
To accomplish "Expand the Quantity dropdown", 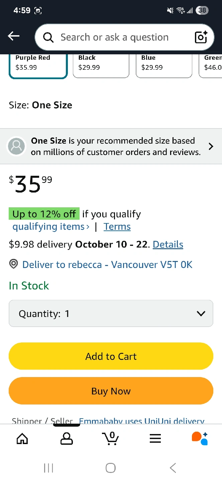I will click(x=111, y=314).
